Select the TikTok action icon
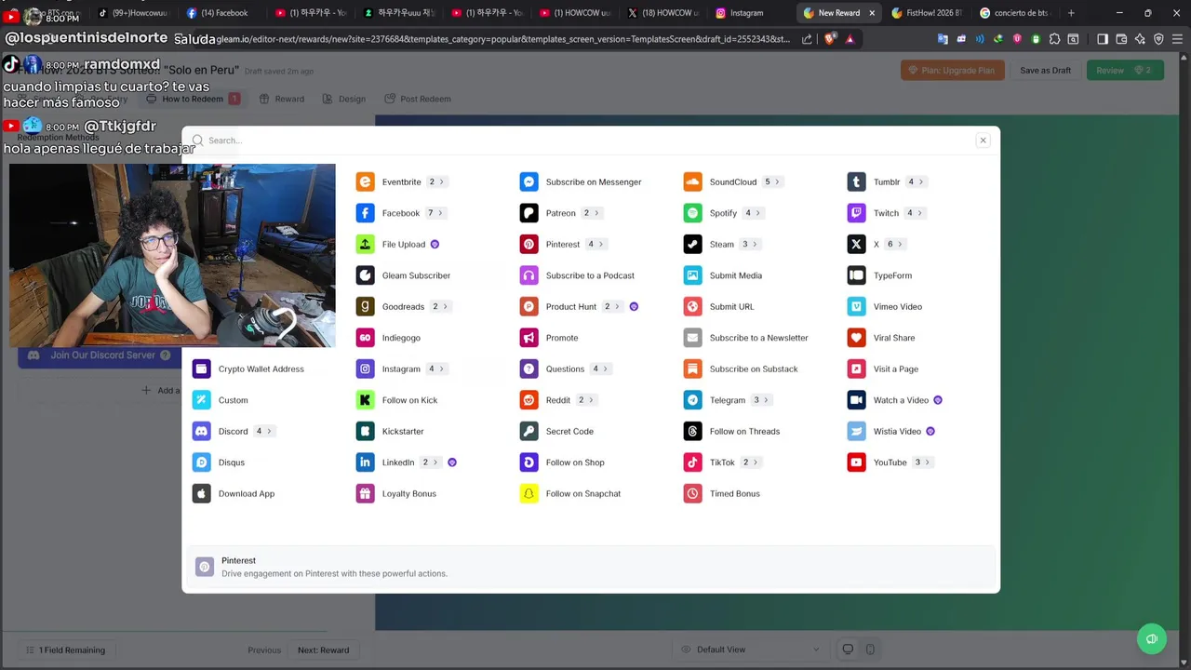 [x=692, y=462]
